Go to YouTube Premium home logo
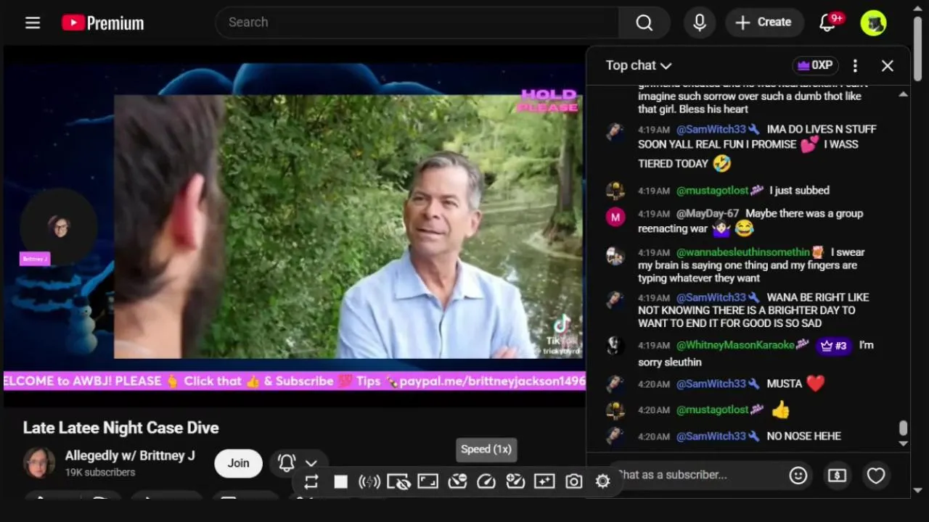929x522 pixels. pyautogui.click(x=103, y=22)
